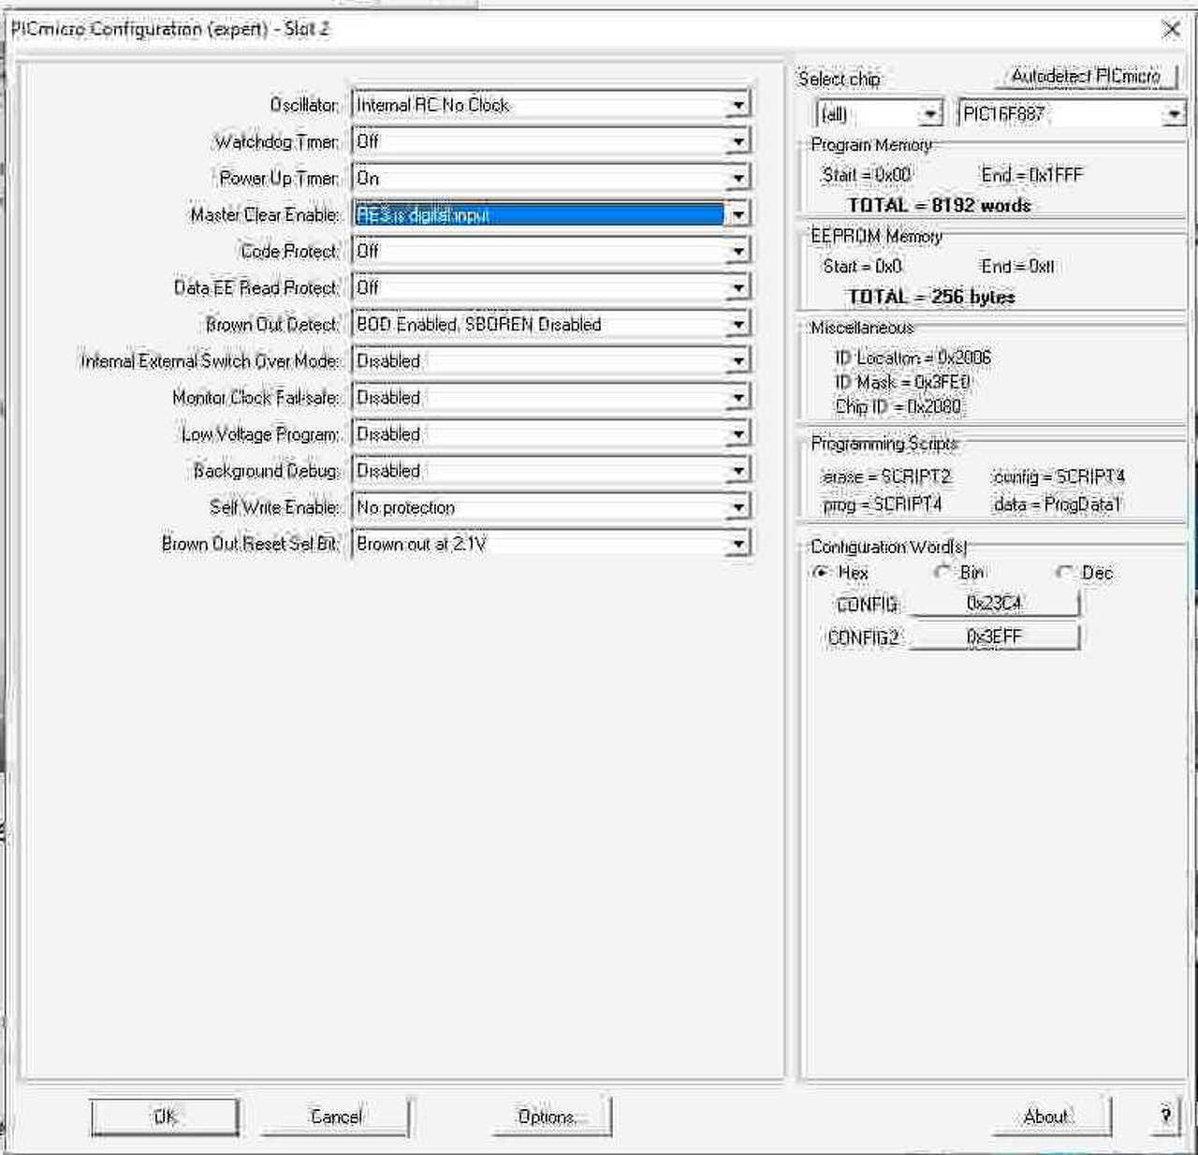This screenshot has height=1155, width=1198.
Task: Click the 'Select chip' label
Action: point(839,79)
